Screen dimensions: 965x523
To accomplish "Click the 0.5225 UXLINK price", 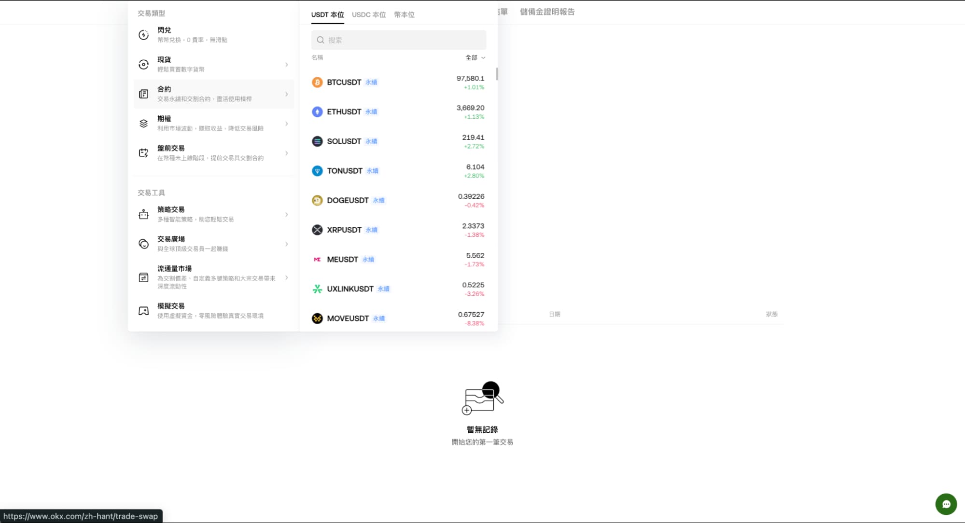I will click(x=473, y=285).
